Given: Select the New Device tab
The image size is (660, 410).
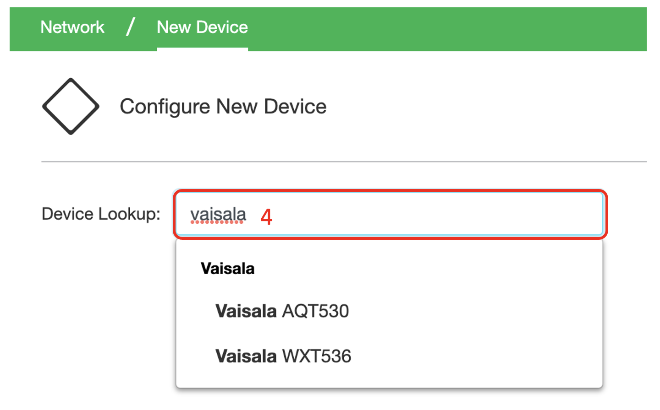Looking at the screenshot, I should tap(202, 27).
